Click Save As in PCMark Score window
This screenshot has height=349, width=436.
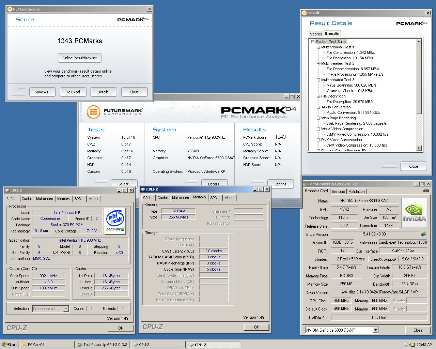point(43,92)
